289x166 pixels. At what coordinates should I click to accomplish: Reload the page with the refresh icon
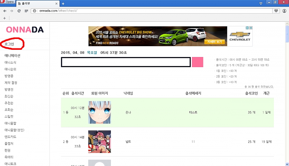pyautogui.click(x=19, y=11)
